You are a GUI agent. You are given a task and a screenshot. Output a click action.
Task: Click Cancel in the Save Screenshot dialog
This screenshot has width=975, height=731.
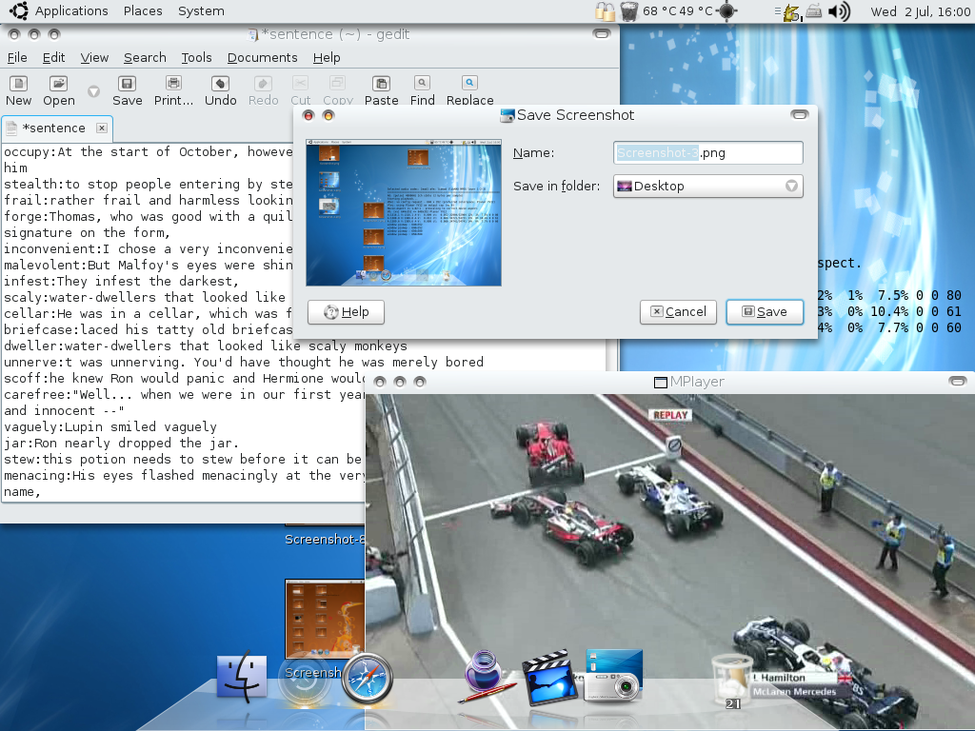pyautogui.click(x=678, y=312)
